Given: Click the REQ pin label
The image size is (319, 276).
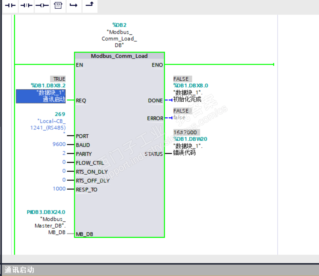Looking at the screenshot, I should coord(81,100).
